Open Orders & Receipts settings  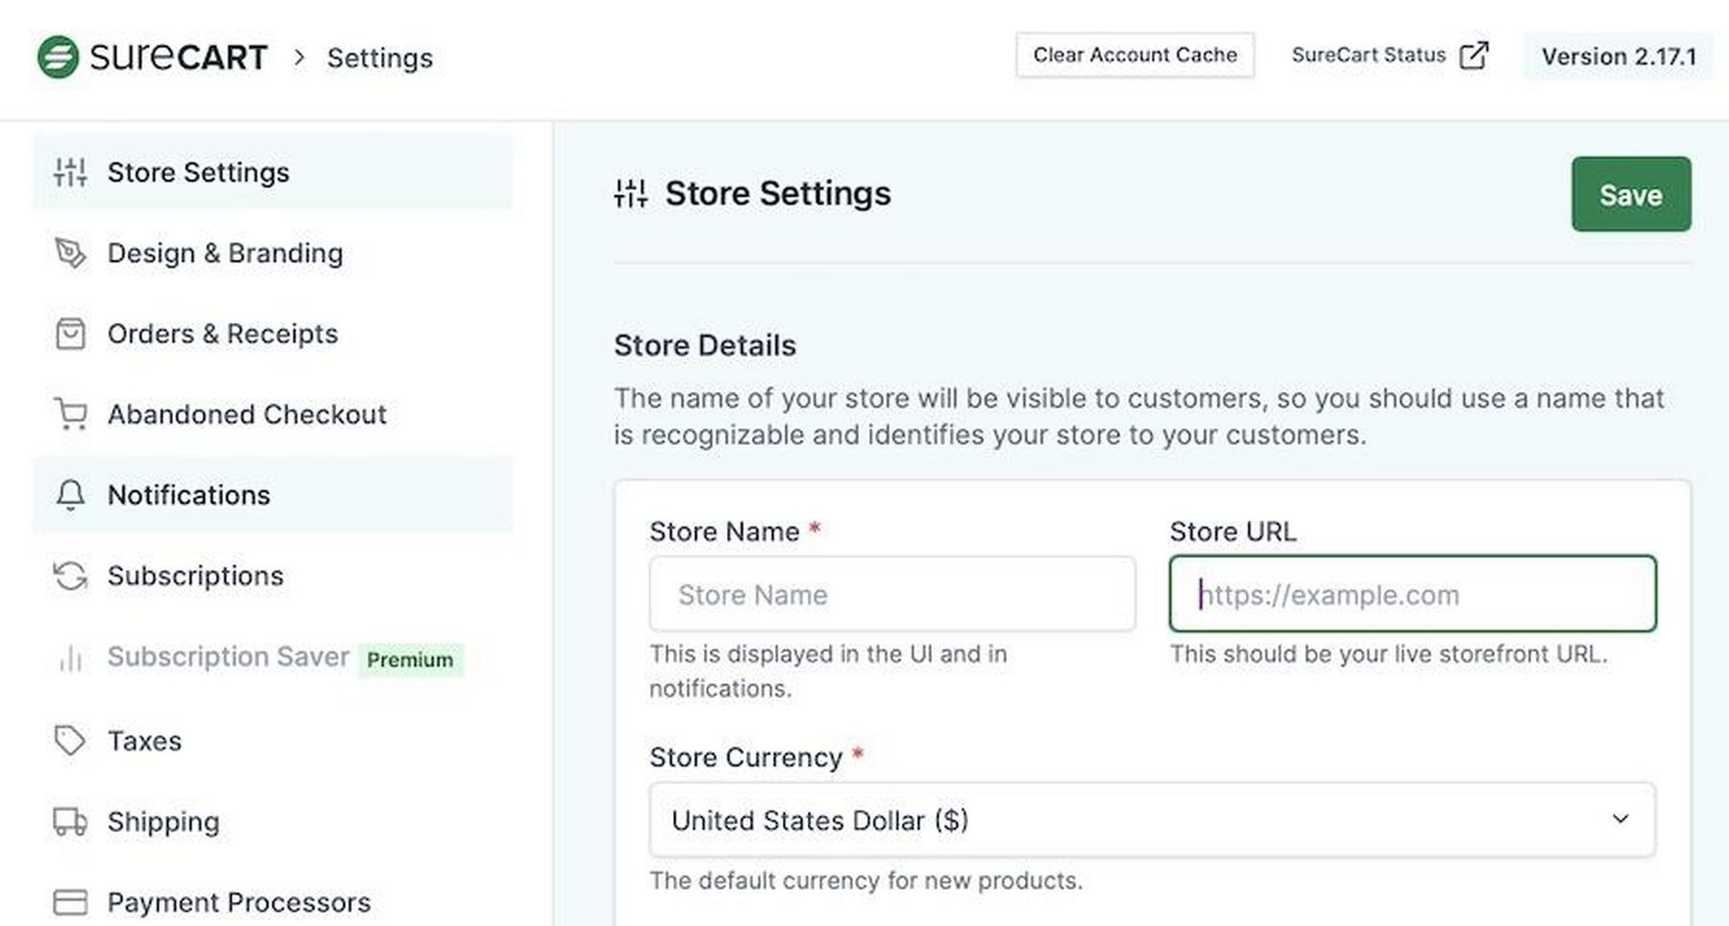(x=273, y=334)
